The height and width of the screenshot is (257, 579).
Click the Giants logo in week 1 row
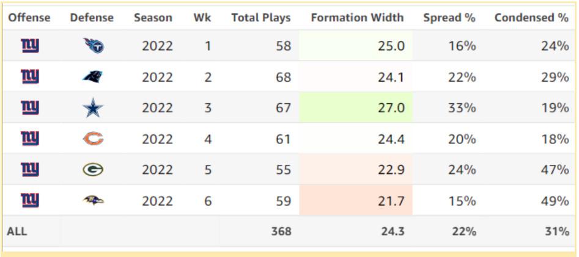[30, 45]
